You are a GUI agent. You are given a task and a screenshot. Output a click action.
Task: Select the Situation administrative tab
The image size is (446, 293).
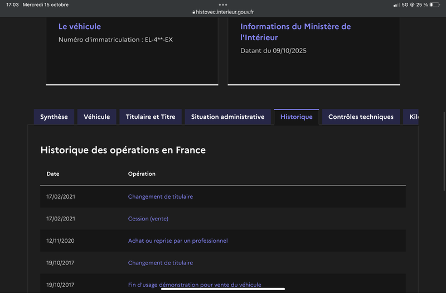point(227,117)
